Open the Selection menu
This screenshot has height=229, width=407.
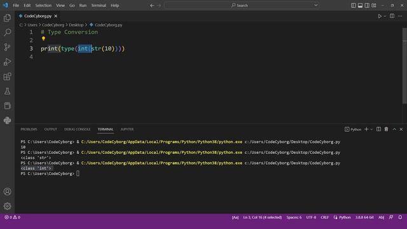tap(43, 6)
